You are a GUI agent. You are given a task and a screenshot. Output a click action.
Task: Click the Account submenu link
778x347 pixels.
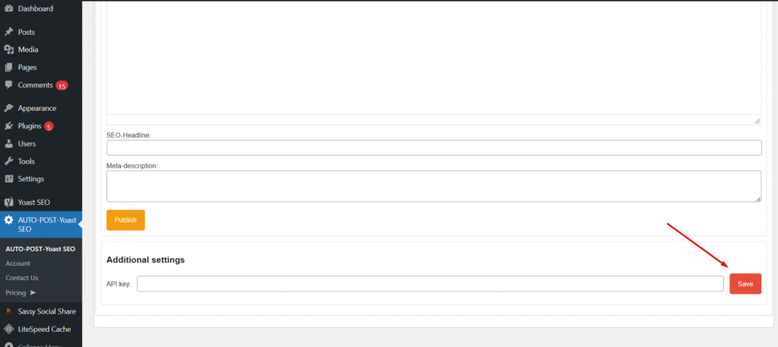(x=18, y=263)
